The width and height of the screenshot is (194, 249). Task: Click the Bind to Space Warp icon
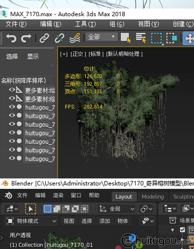click(x=74, y=38)
